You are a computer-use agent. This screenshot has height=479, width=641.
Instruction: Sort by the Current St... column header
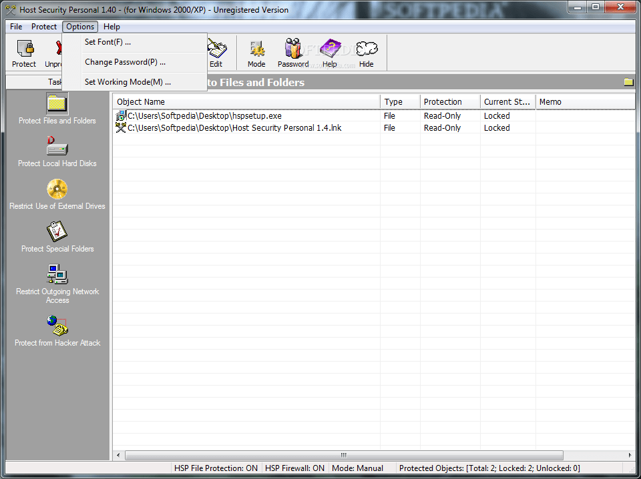point(508,101)
